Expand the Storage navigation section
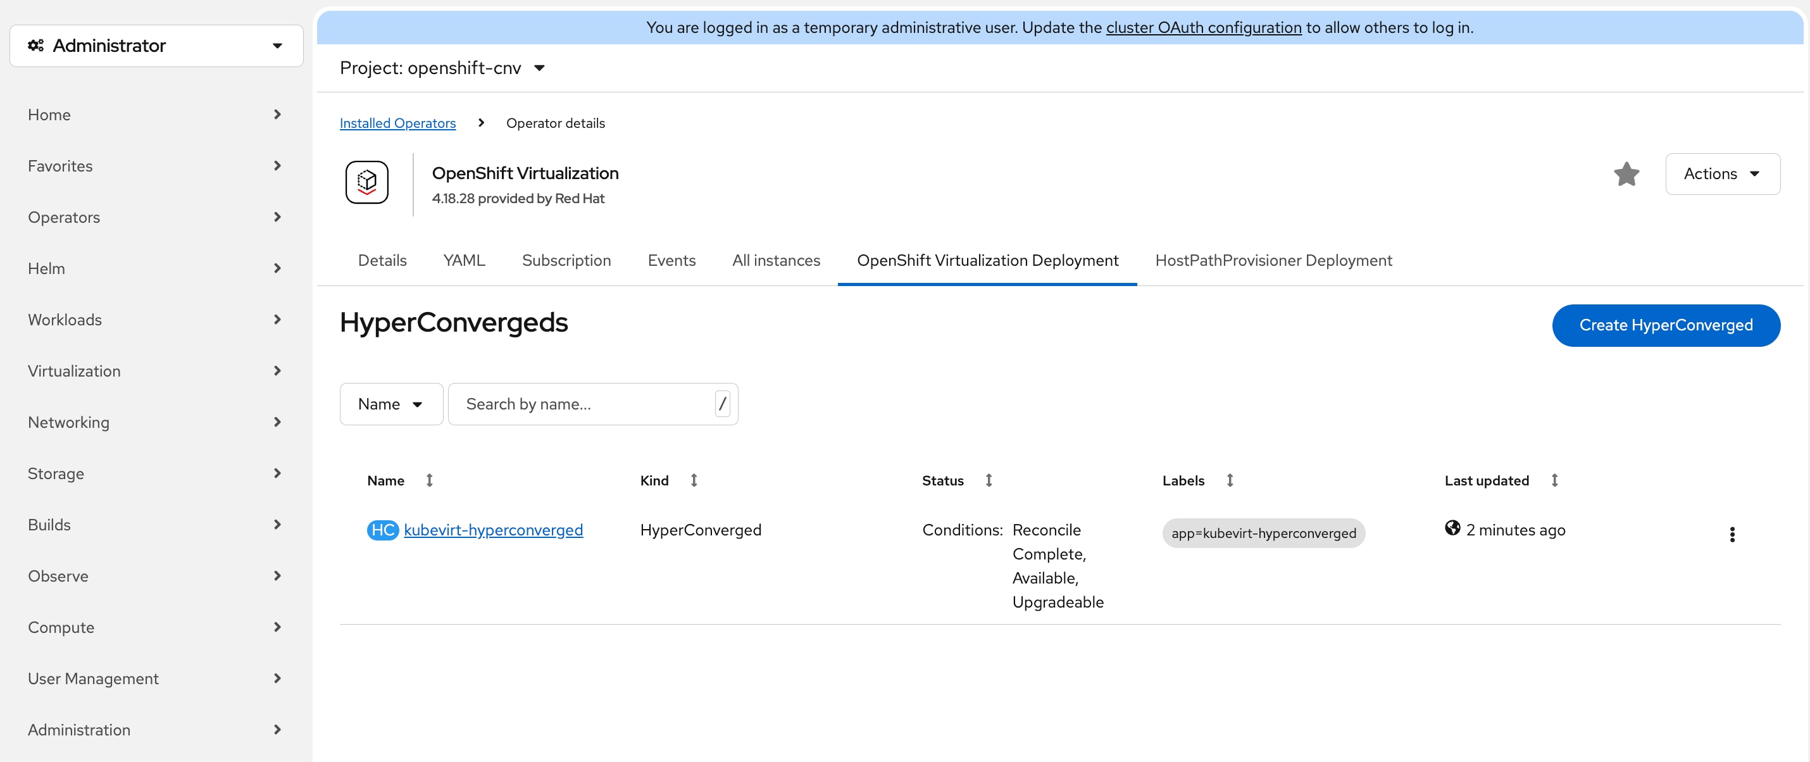Viewport: 1810px width, 762px height. [x=154, y=474]
